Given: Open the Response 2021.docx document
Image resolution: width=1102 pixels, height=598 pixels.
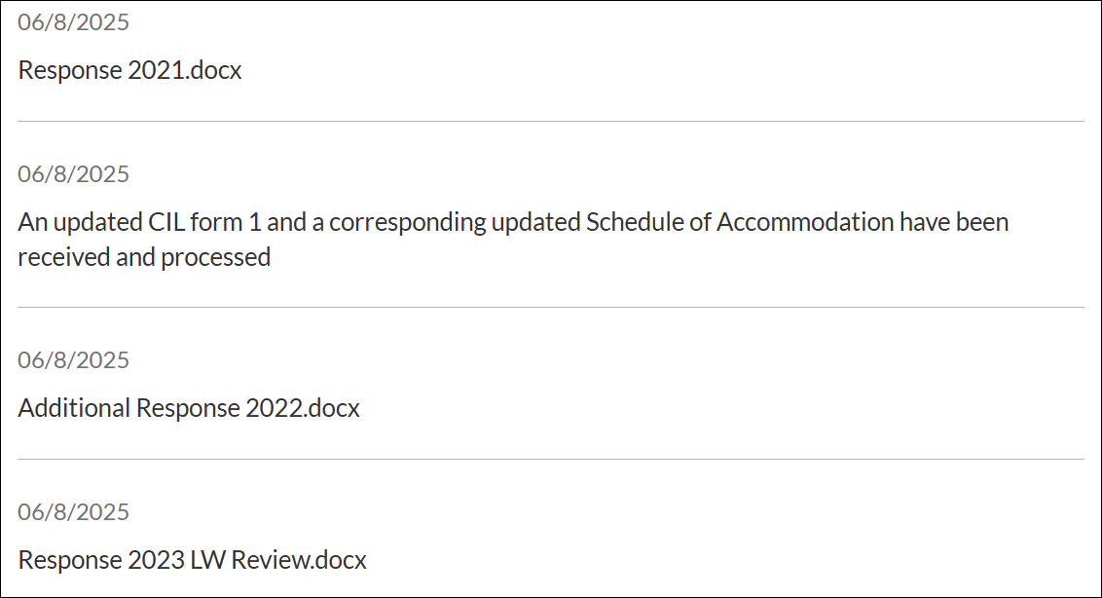Looking at the screenshot, I should tap(129, 71).
